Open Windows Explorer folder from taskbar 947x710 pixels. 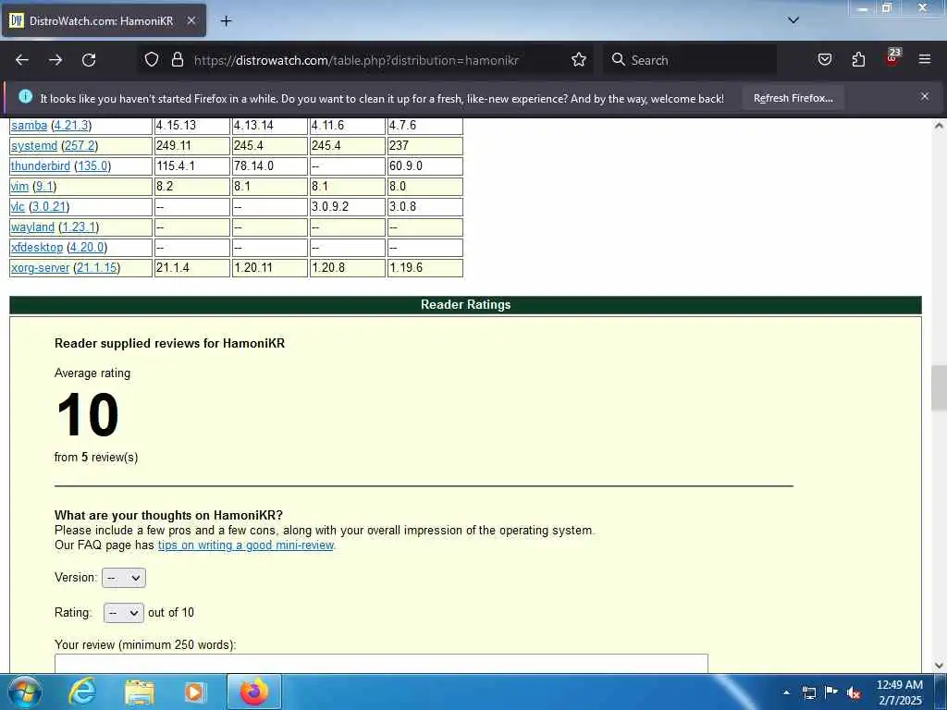(140, 692)
